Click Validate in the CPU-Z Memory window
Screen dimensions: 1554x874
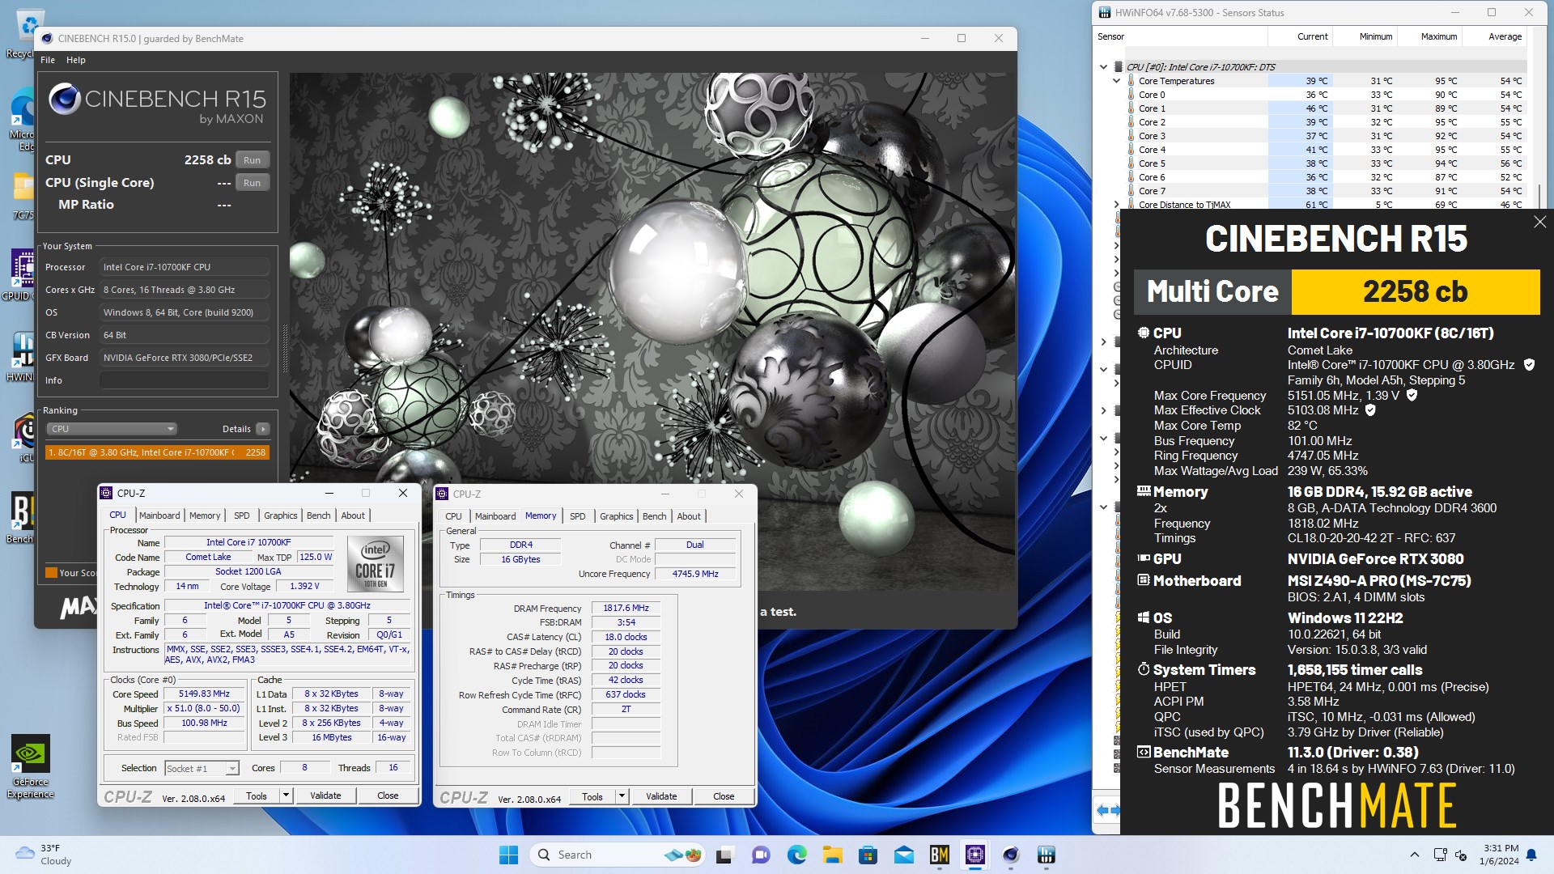(x=661, y=796)
